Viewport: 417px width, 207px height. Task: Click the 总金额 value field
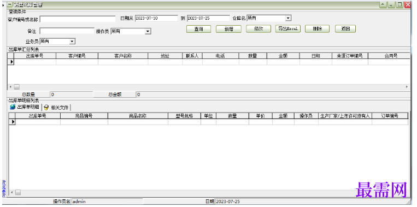coord(273,94)
